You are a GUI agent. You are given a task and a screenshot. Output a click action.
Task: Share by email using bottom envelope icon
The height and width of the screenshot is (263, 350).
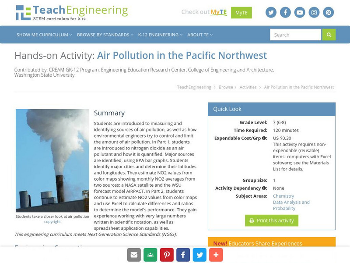[134, 255]
